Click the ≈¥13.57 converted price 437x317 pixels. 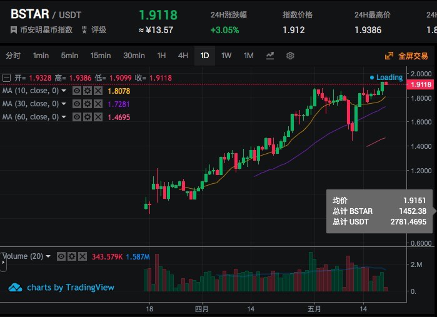pos(156,30)
